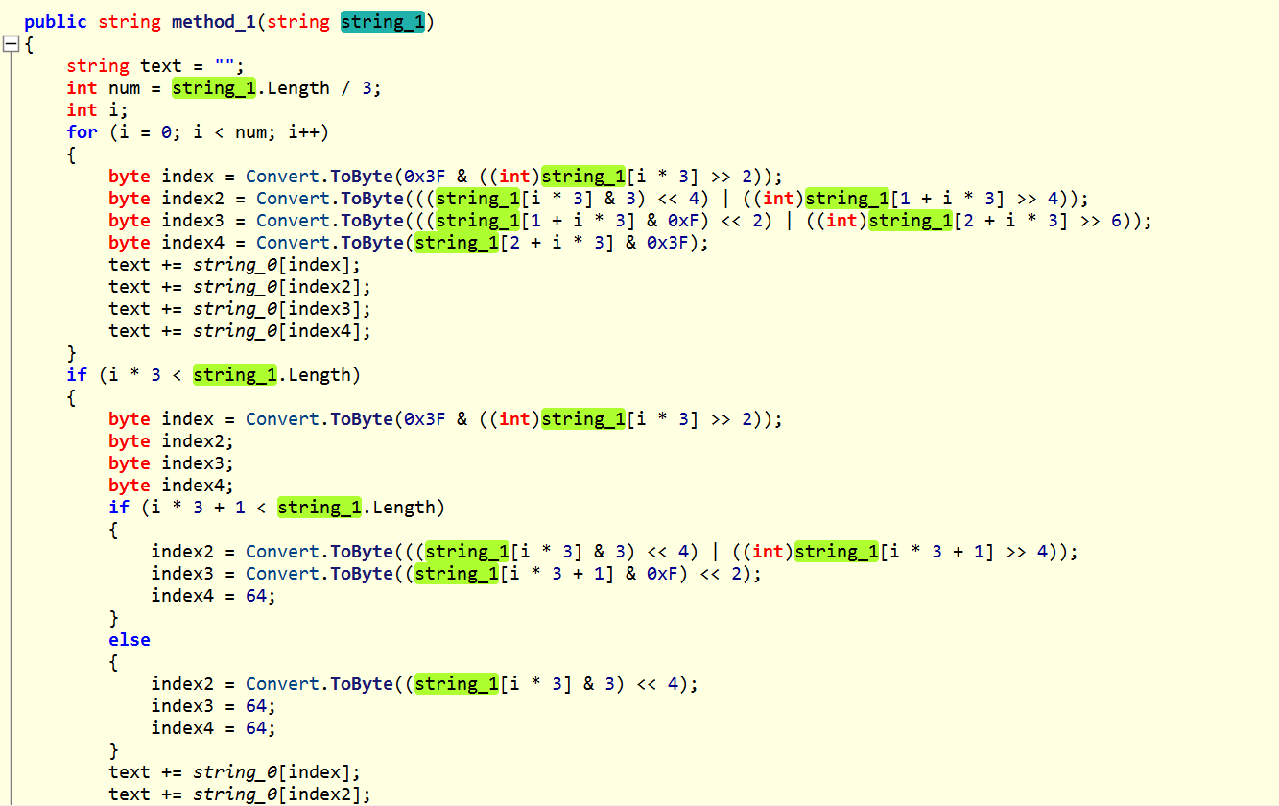Click the 'if (i * 3 + 1 < string_1.Length)' condition
Image resolution: width=1279 pixels, height=806 pixels.
click(276, 508)
